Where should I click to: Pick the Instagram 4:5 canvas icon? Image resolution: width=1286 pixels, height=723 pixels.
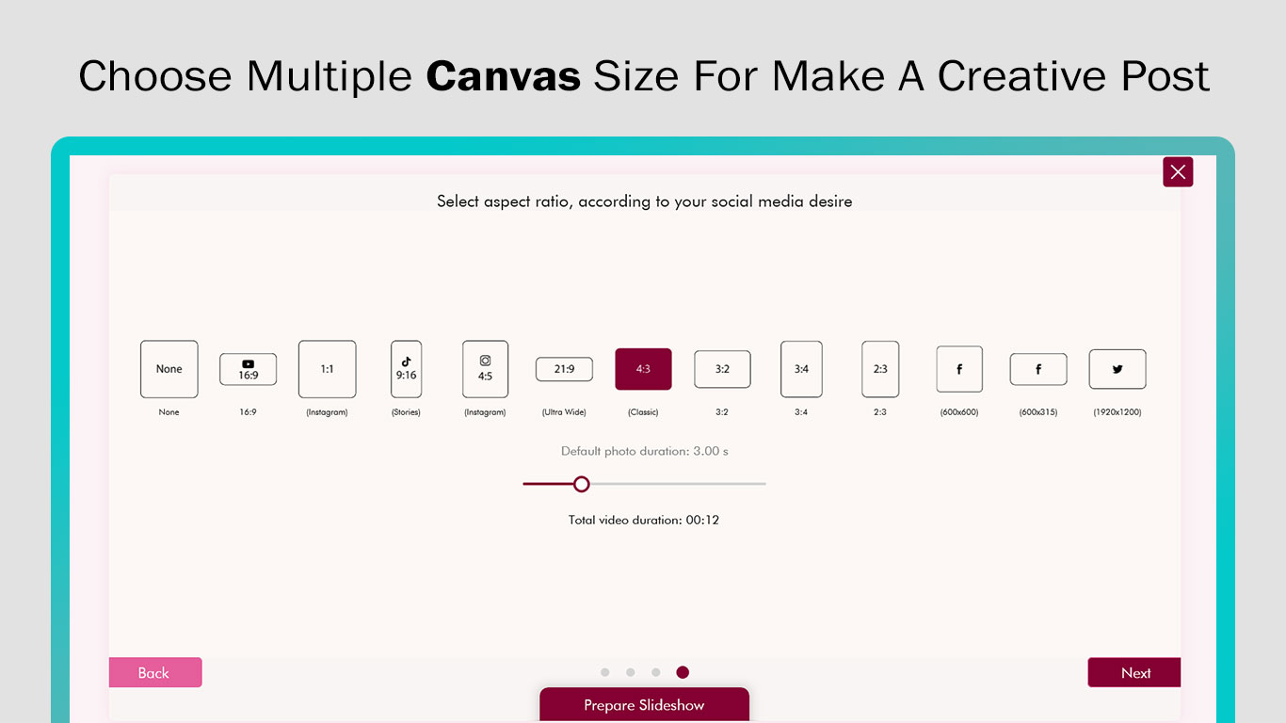(x=485, y=369)
